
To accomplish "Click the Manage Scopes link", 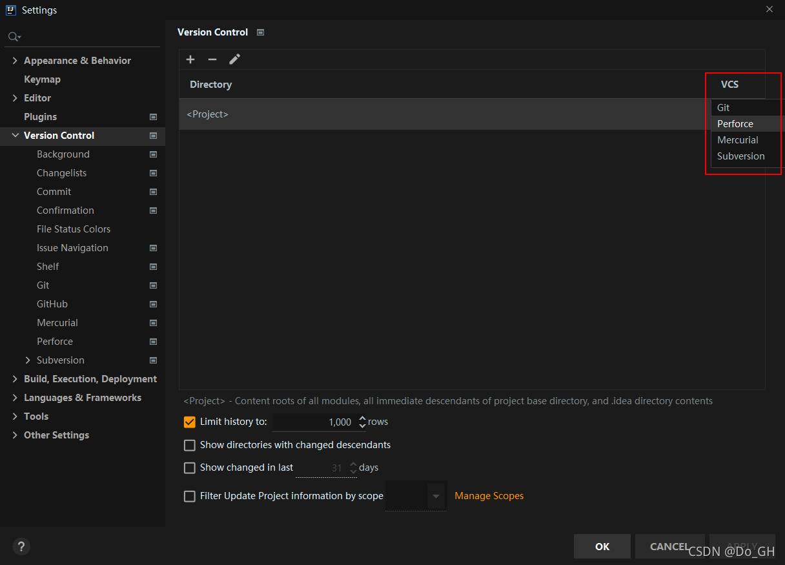I will [x=489, y=496].
